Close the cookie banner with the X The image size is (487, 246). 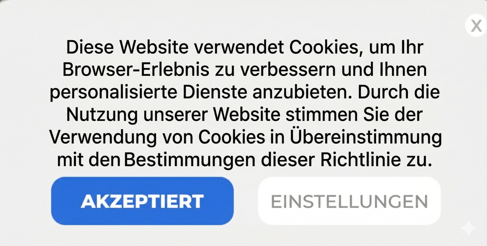476,26
